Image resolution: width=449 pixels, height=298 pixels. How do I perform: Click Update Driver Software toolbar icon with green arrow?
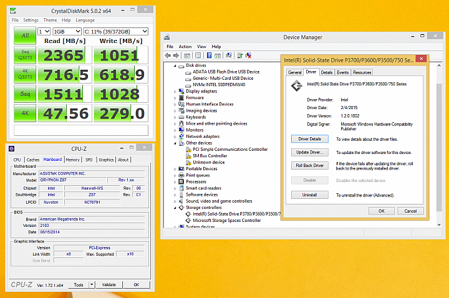240,55
